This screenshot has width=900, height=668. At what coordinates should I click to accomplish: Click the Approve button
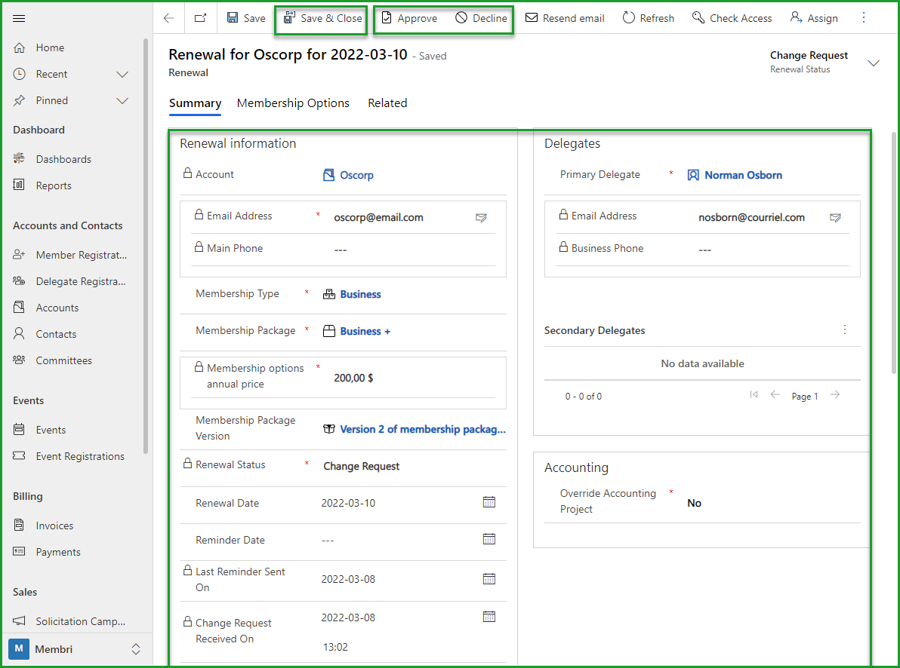coord(408,18)
